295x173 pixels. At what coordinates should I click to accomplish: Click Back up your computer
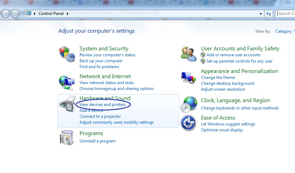click(101, 61)
